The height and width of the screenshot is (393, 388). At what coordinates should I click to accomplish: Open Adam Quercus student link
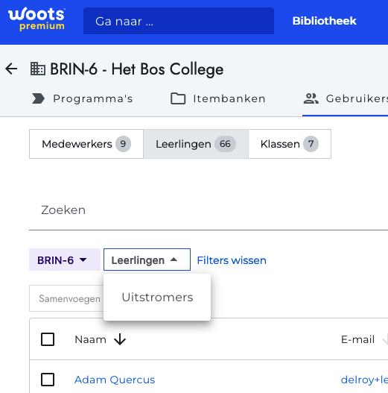115,380
